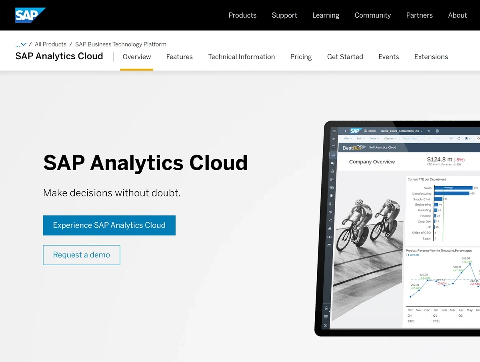The height and width of the screenshot is (362, 480).
Task: Click the Home icon in tablet sidebar
Action: [334, 139]
